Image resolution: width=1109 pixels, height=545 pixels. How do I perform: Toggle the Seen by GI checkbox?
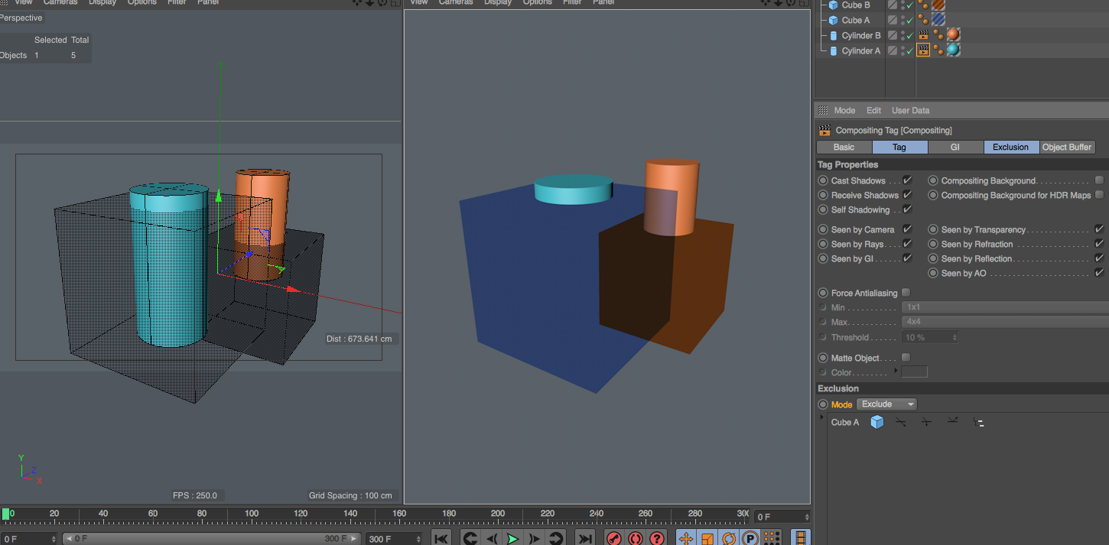click(x=907, y=258)
